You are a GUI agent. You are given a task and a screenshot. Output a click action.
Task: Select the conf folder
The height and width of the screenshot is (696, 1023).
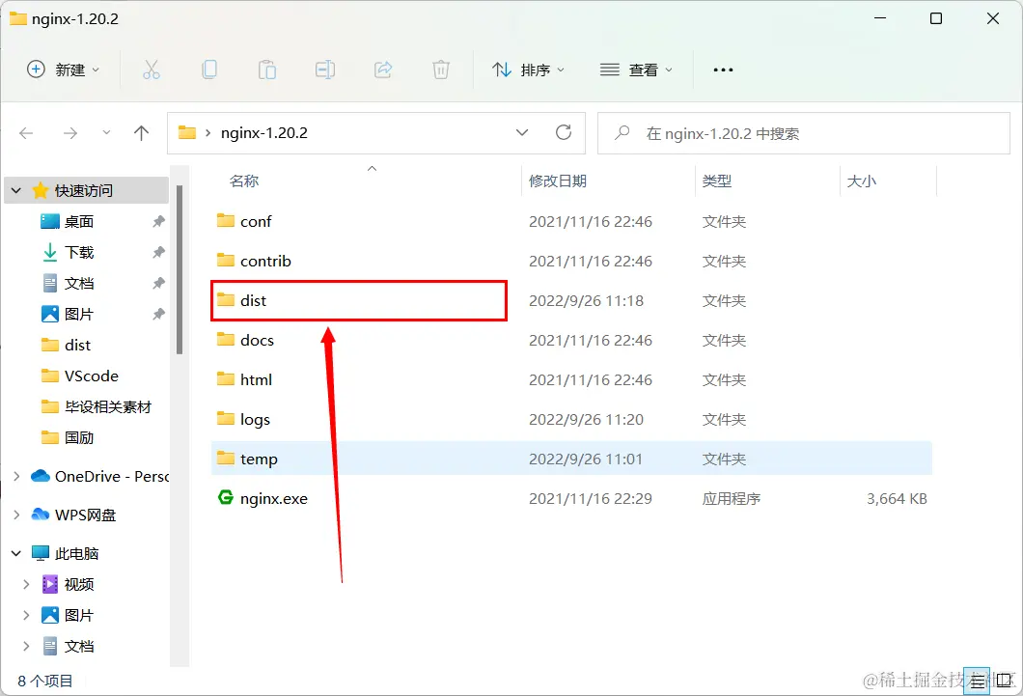[571, 222]
